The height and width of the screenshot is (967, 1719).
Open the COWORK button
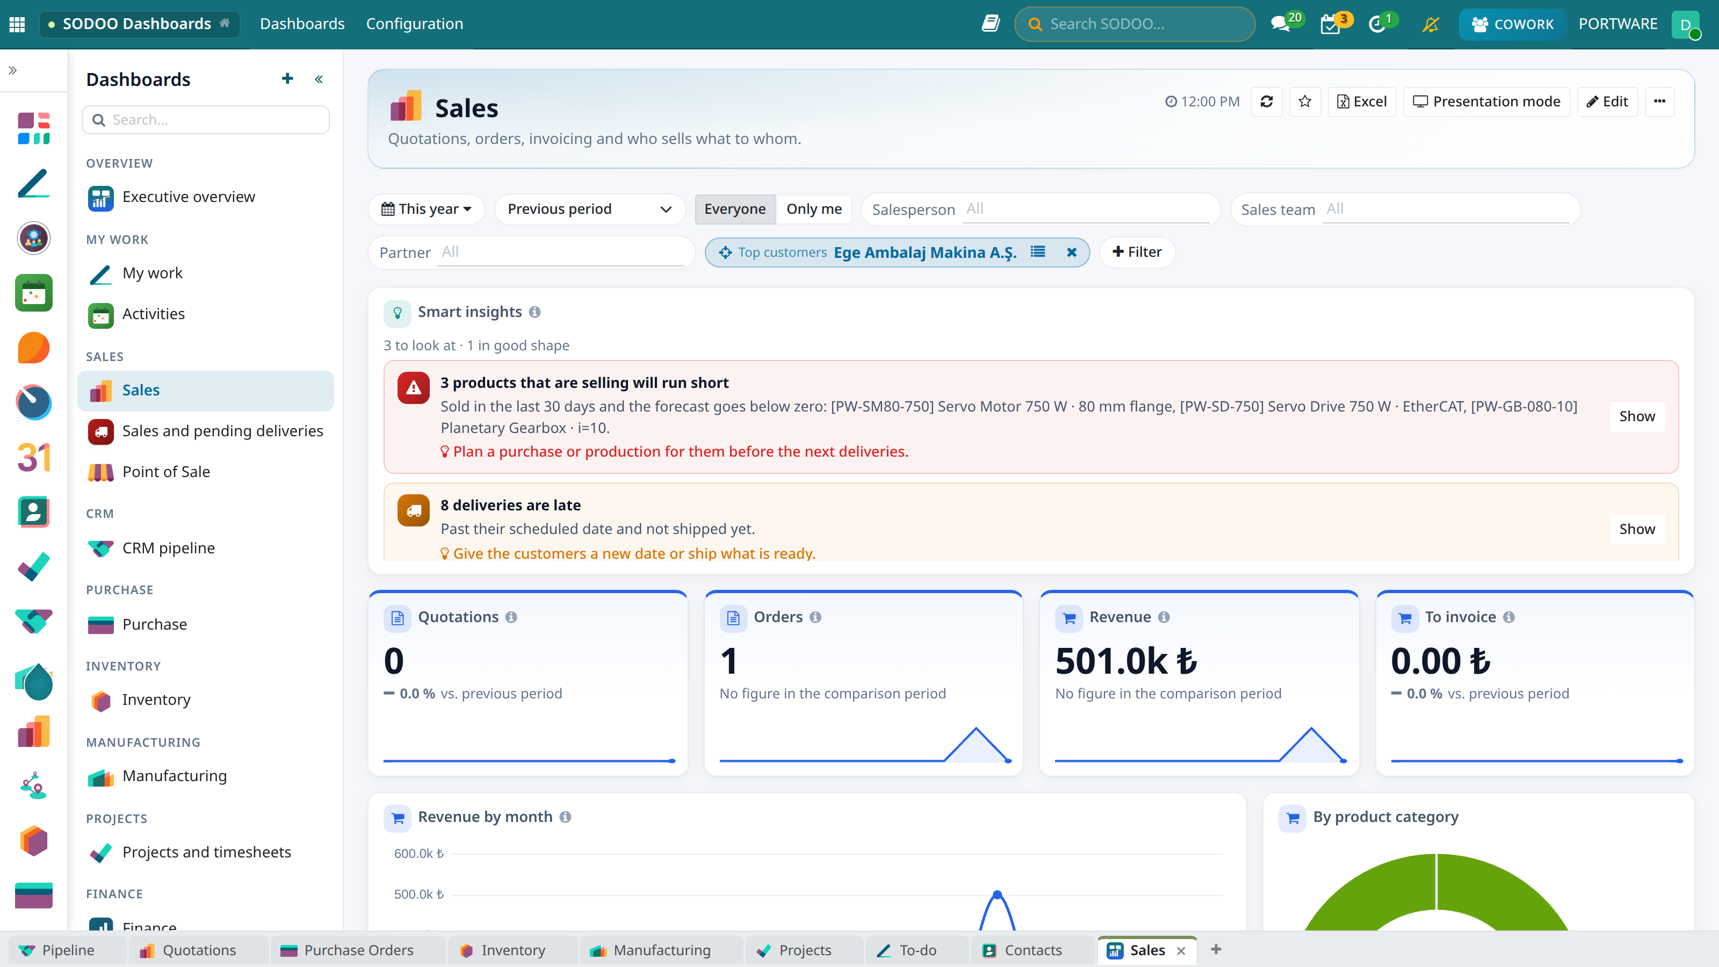click(1512, 24)
